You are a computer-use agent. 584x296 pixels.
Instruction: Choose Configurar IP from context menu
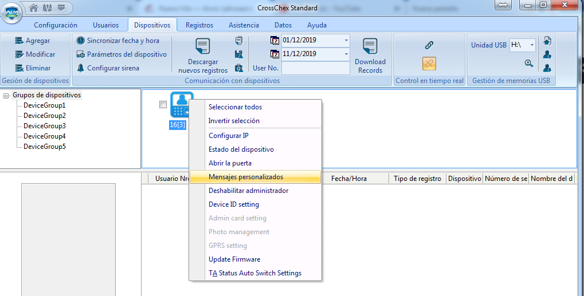(255, 136)
